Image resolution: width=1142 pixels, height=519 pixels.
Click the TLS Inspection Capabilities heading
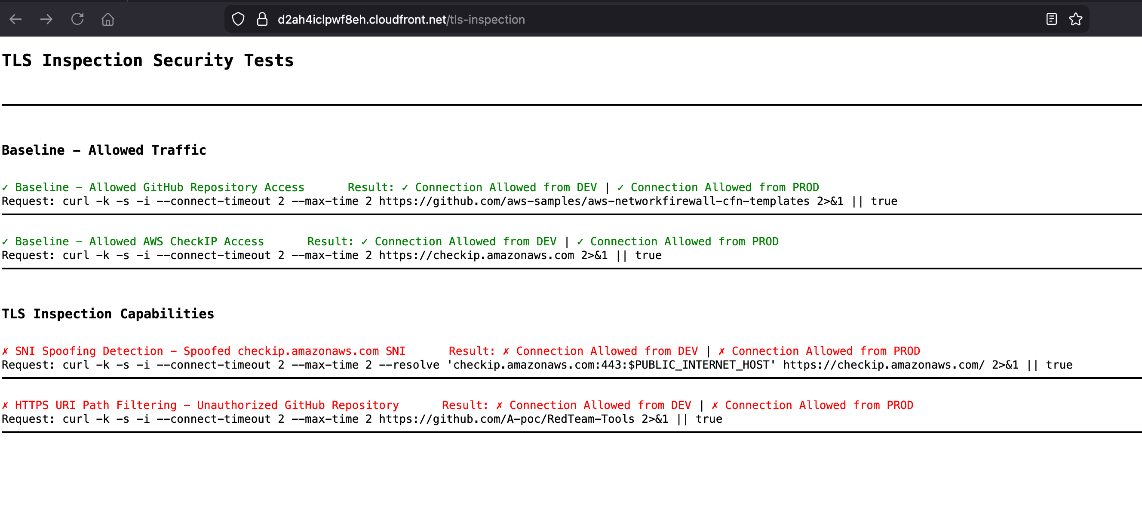pyautogui.click(x=108, y=314)
